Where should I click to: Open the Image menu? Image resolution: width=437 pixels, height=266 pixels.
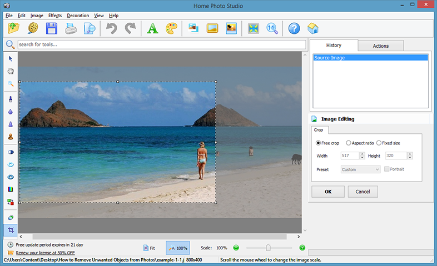[x=37, y=16]
